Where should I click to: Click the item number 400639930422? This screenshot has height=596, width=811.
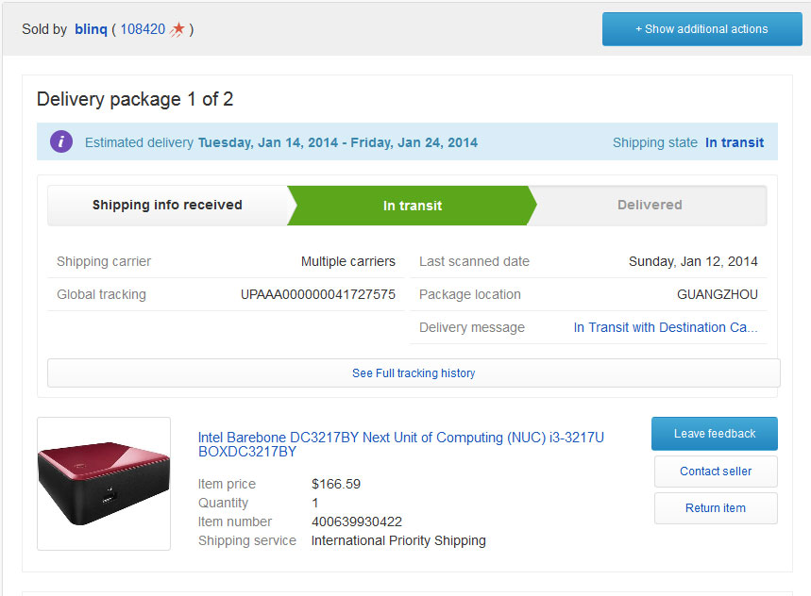pos(356,521)
